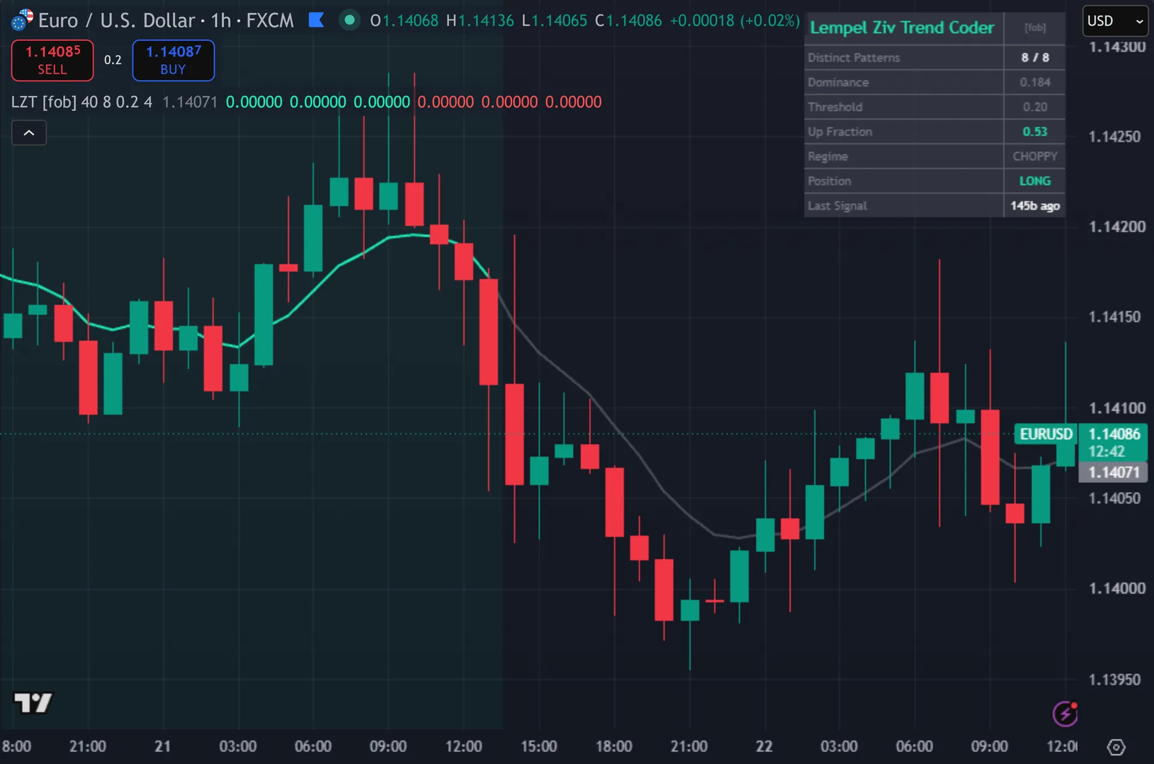Click the Regime row label
The width and height of the screenshot is (1154, 764).
828,156
